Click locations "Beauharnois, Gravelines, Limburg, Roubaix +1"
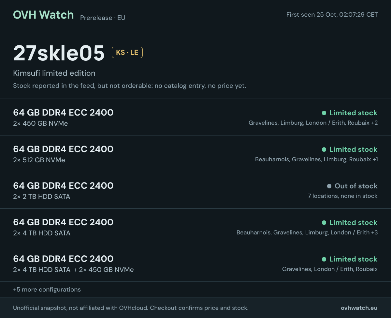Image resolution: width=391 pixels, height=318 pixels. (316, 159)
